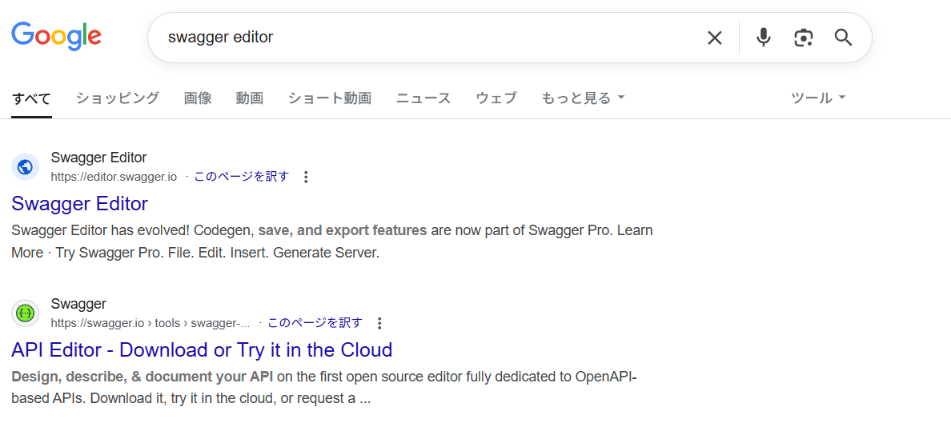Start voice search with microphone icon
Viewport: 951px width, 435px height.
coord(764,38)
